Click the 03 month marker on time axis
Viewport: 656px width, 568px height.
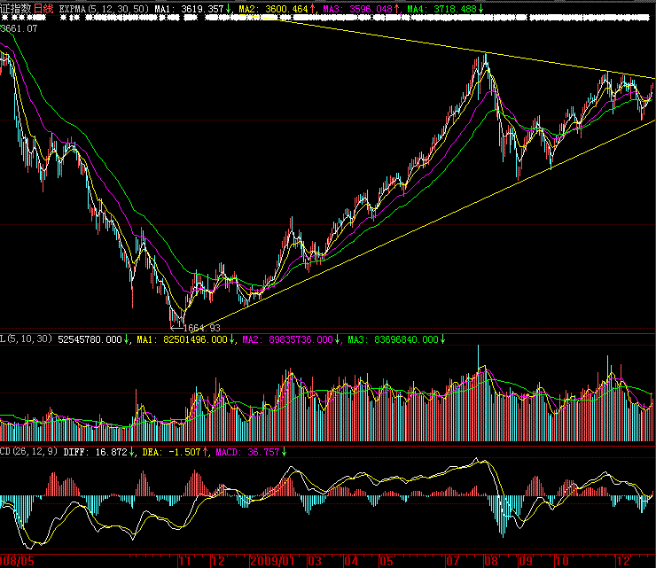(315, 561)
